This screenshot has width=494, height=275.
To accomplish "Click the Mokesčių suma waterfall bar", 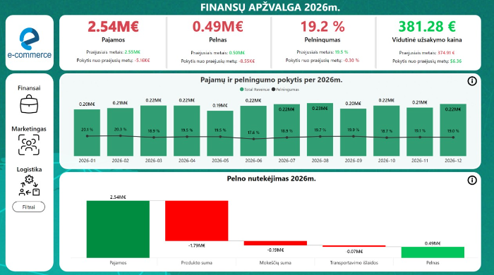I will [275, 243].
